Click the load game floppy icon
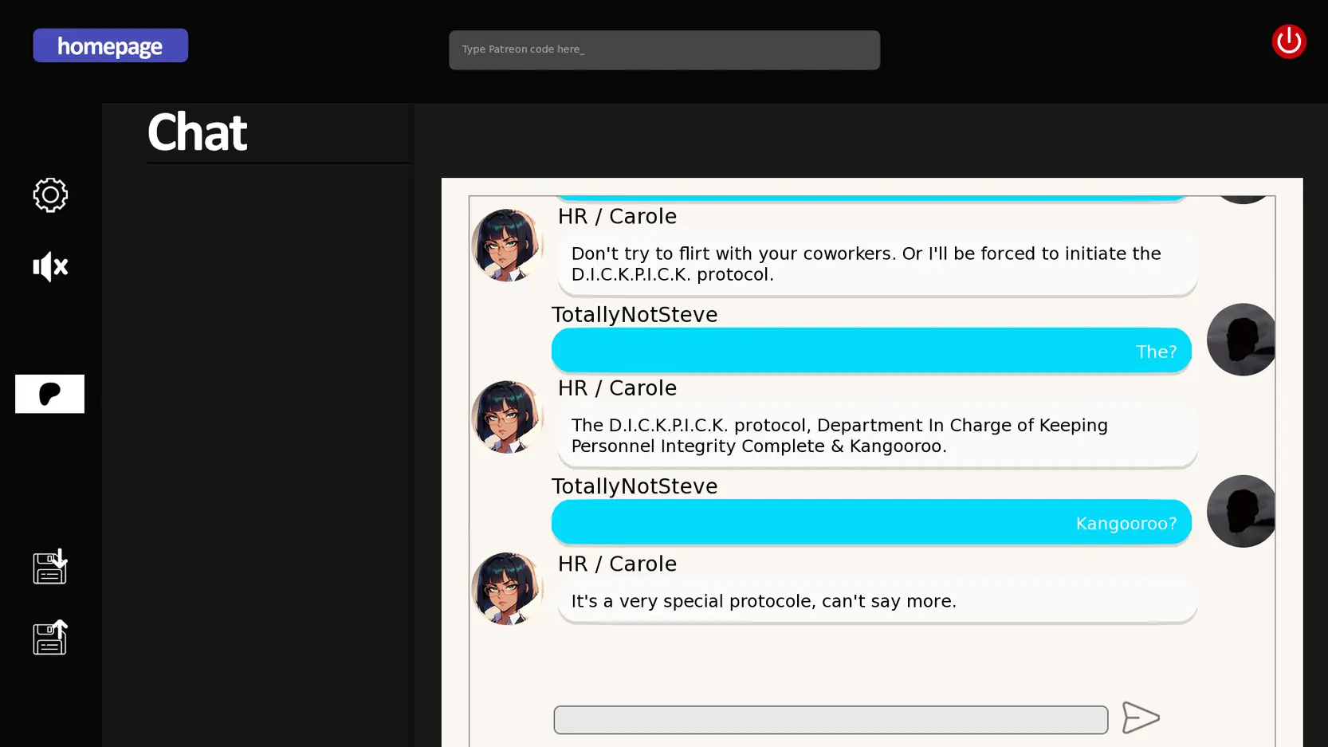Viewport: 1328px width, 747px height. pyautogui.click(x=50, y=638)
